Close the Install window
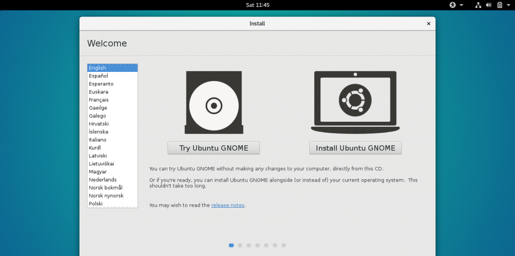This screenshot has height=256, width=515. 428,24
